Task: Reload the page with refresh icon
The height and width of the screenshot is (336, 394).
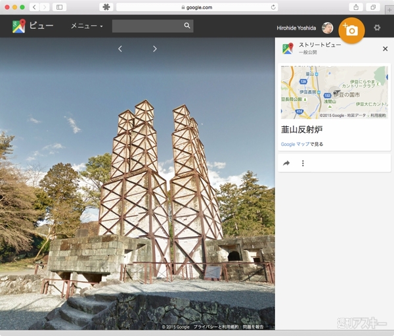Action: (273, 7)
